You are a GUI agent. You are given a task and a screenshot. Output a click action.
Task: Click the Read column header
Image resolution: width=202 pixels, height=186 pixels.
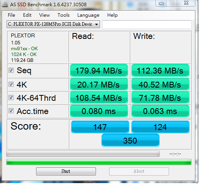coord(83,36)
